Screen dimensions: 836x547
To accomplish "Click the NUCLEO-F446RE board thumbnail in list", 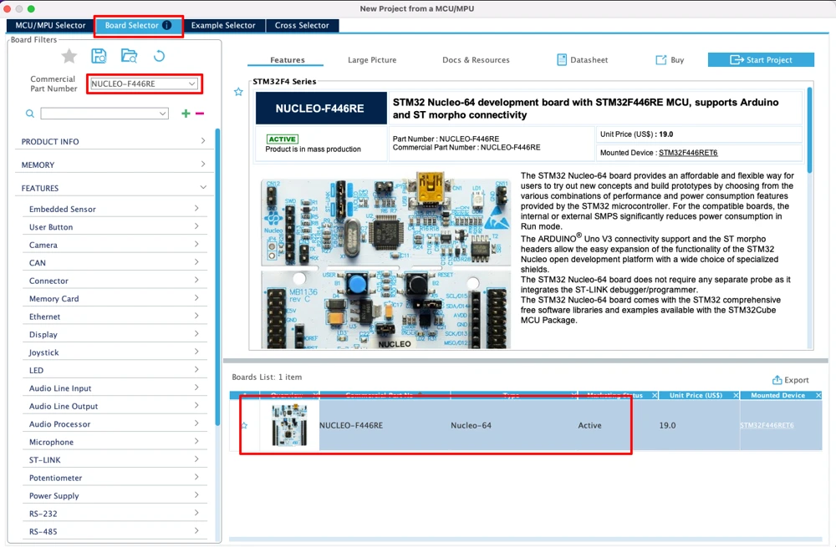I will coord(289,425).
